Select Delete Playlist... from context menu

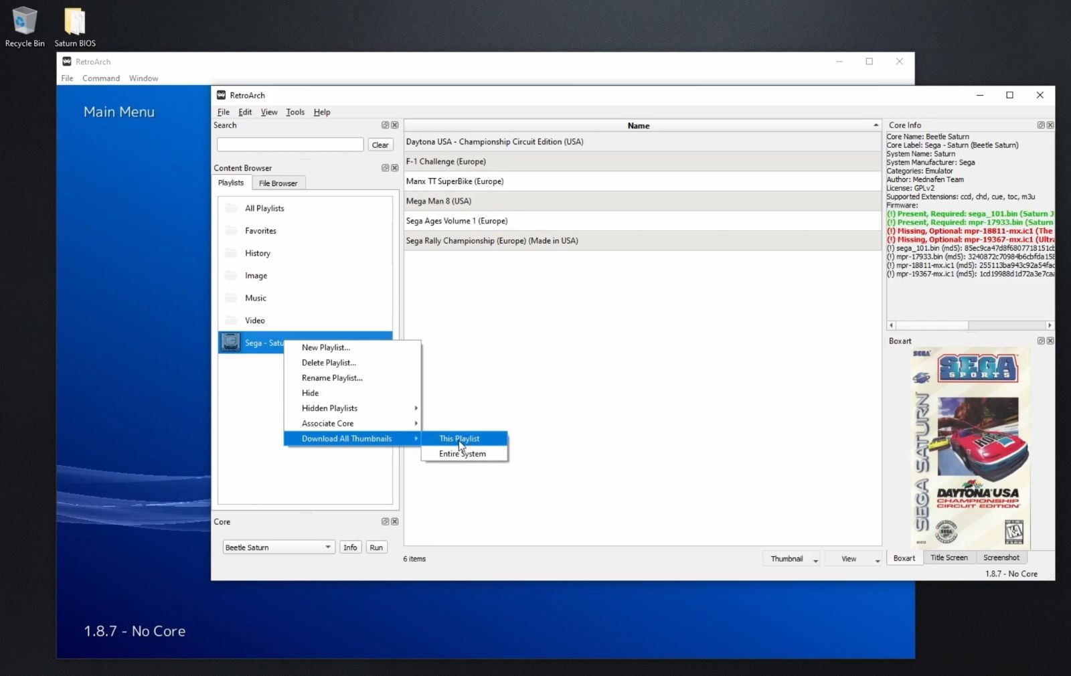(x=353, y=363)
